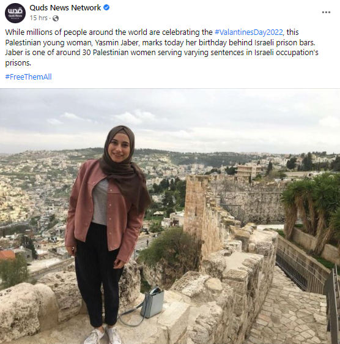Follow the #ValantinesDay2022 hashtag
This screenshot has height=344, width=340.
[x=249, y=32]
